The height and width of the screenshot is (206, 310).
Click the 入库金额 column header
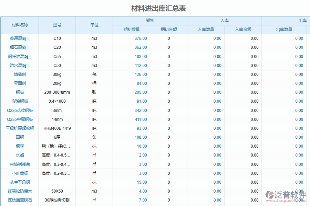pyautogui.click(x=242, y=30)
